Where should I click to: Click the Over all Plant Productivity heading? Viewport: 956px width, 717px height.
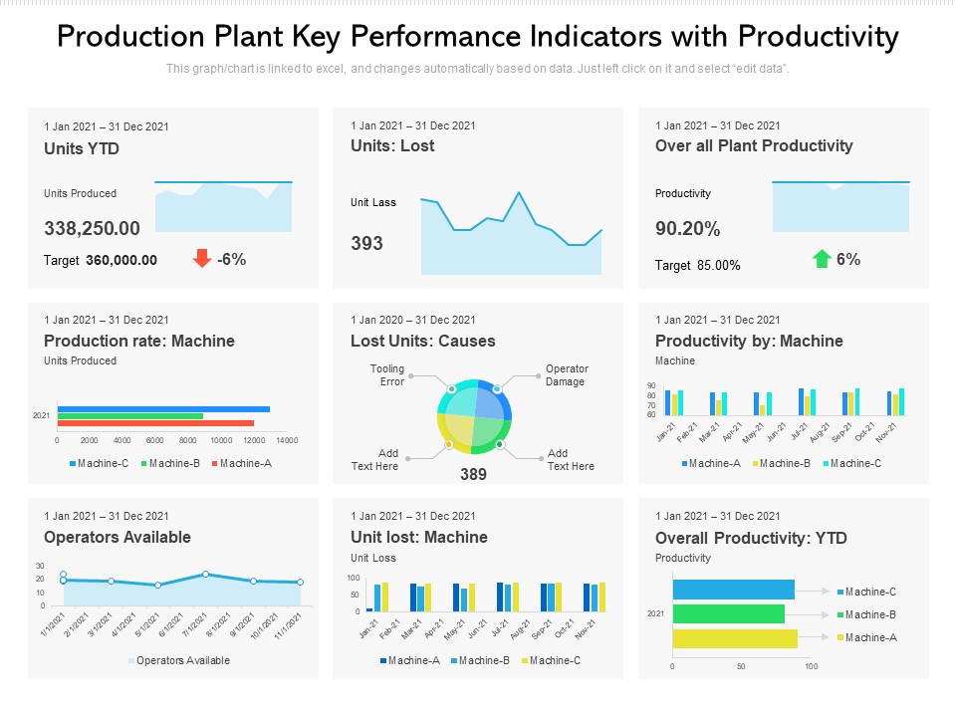tap(754, 145)
